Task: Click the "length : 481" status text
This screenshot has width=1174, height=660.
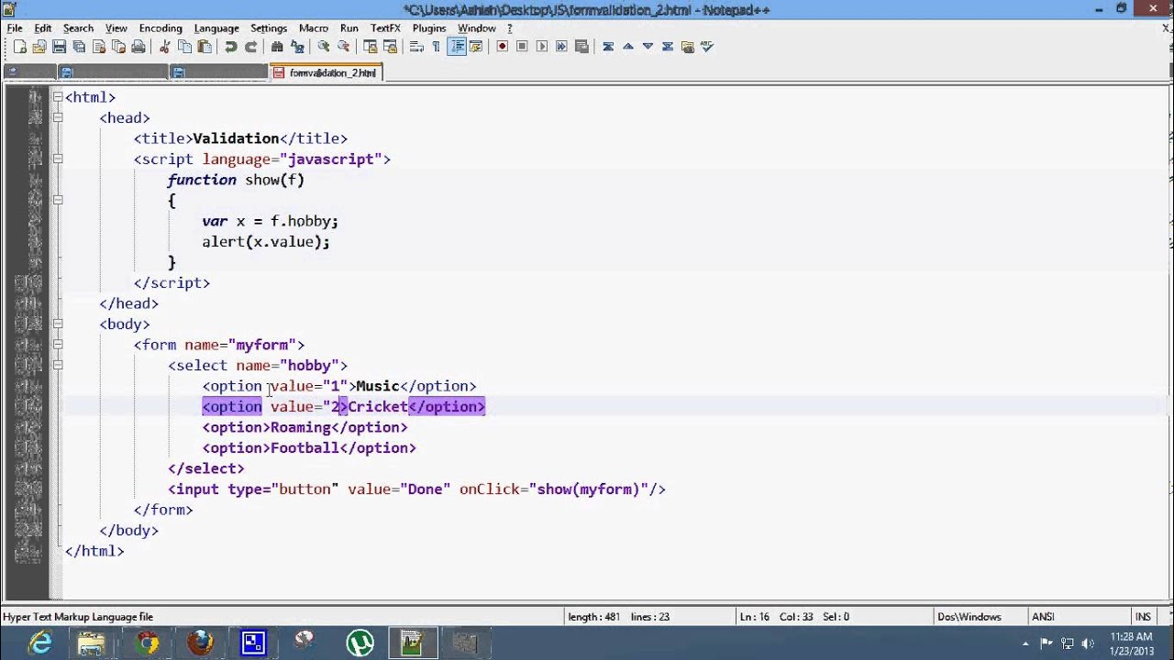Action: 595,617
